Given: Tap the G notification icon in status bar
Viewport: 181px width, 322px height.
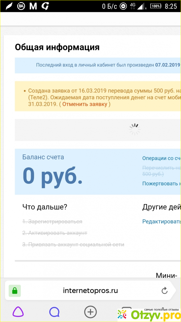Looking at the screenshot, I should pyautogui.click(x=45, y=6).
